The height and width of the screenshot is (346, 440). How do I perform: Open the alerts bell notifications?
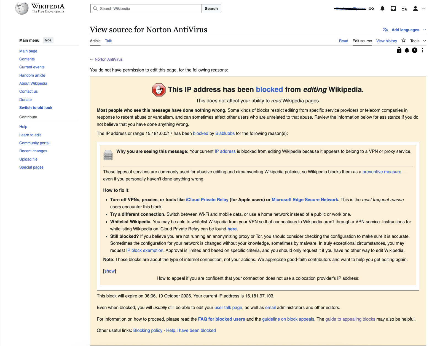point(382,9)
